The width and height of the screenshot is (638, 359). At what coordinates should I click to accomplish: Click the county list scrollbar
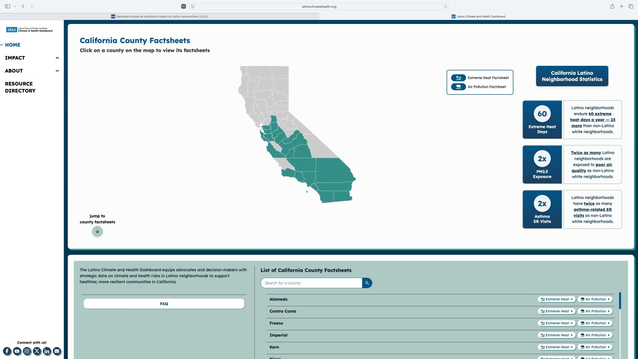coord(620,301)
